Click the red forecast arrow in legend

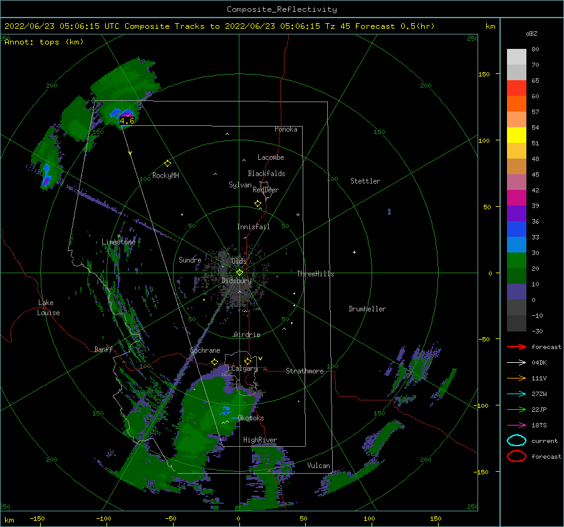(516, 347)
